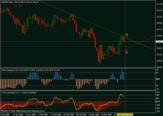
Task: Click the 4 Jan 2008 date label
Action: click(5, 114)
